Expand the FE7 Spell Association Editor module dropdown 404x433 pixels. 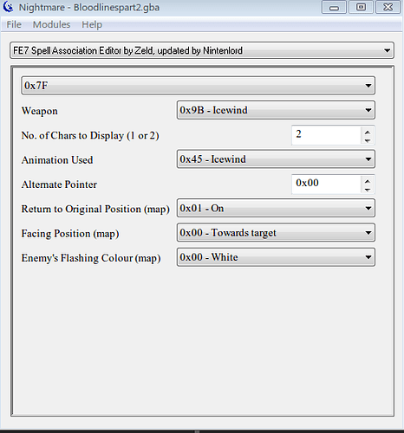click(x=202, y=50)
